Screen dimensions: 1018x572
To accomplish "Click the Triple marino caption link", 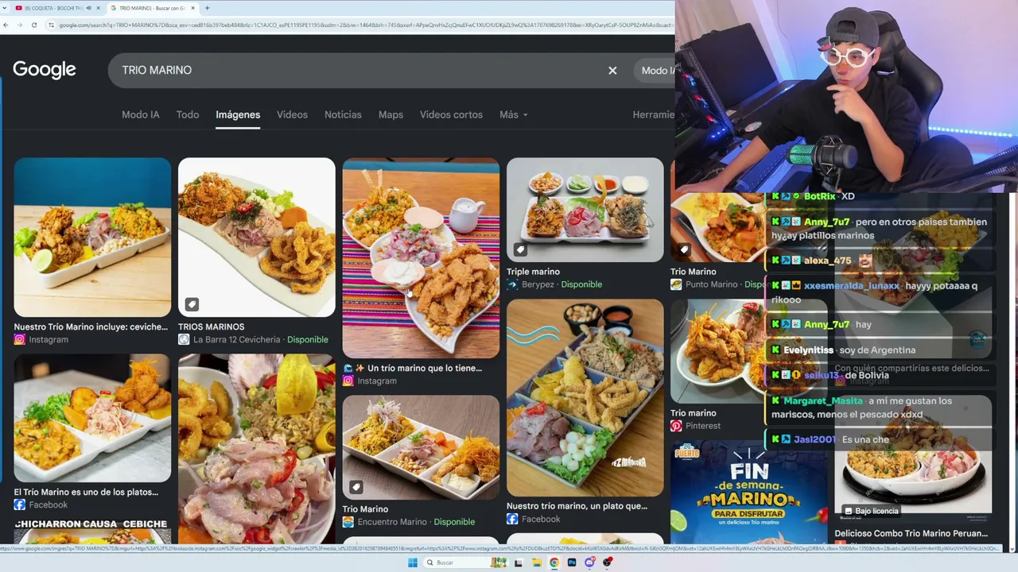I will pos(533,272).
